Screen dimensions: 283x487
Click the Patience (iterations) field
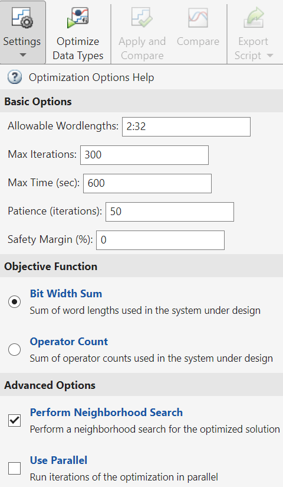170,212
